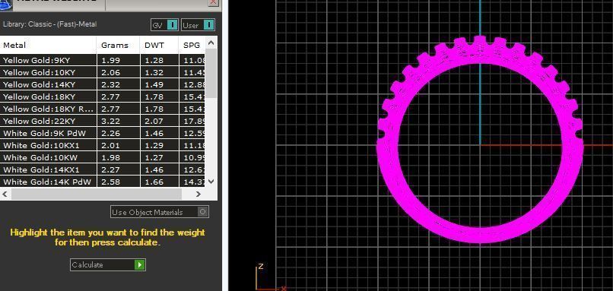Screen dimensions: 613x291
Task: Click the 3.22 grams value for 22KY
Action: (x=110, y=121)
